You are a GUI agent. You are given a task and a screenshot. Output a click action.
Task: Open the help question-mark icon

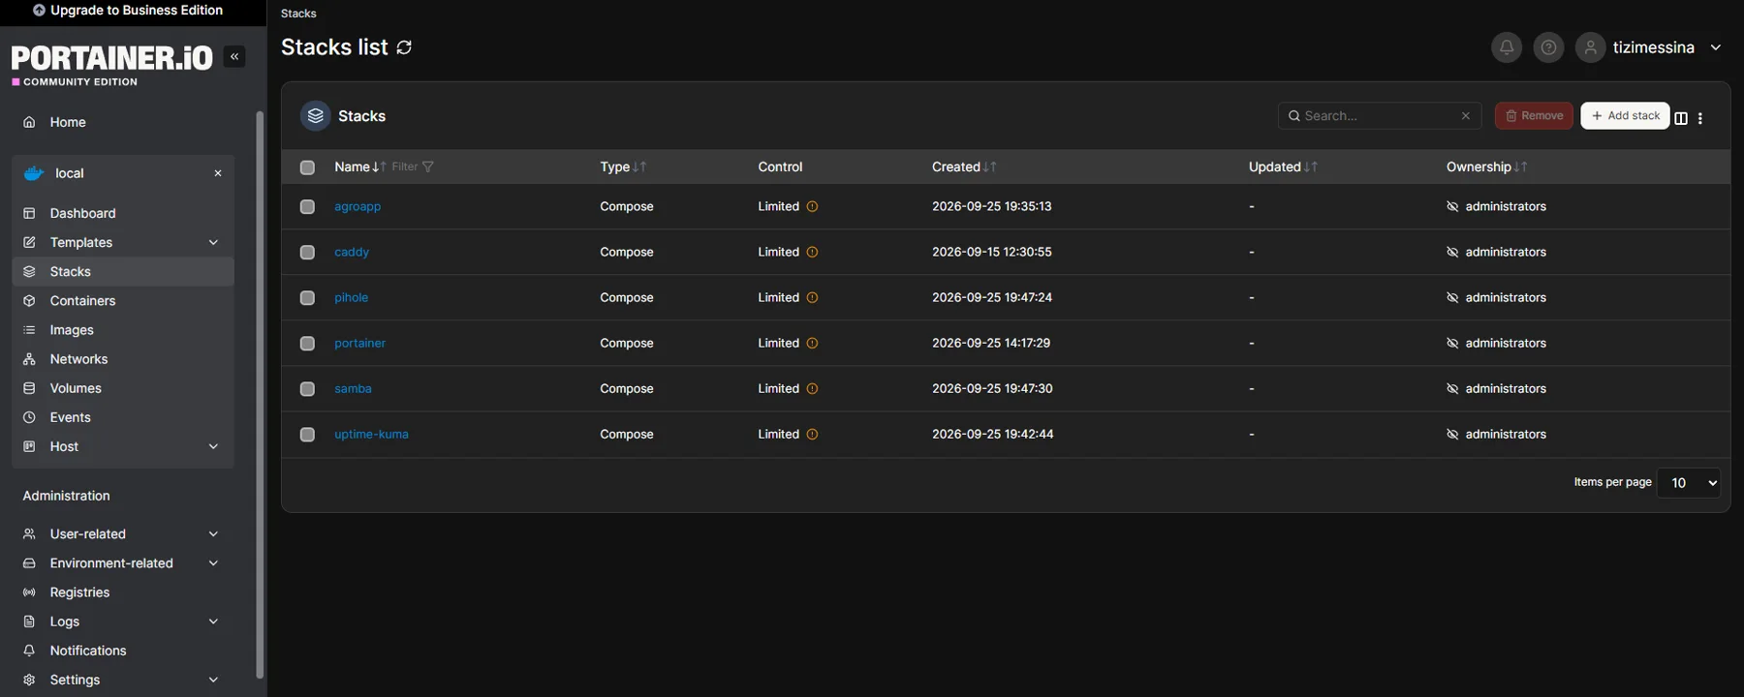[x=1548, y=47]
